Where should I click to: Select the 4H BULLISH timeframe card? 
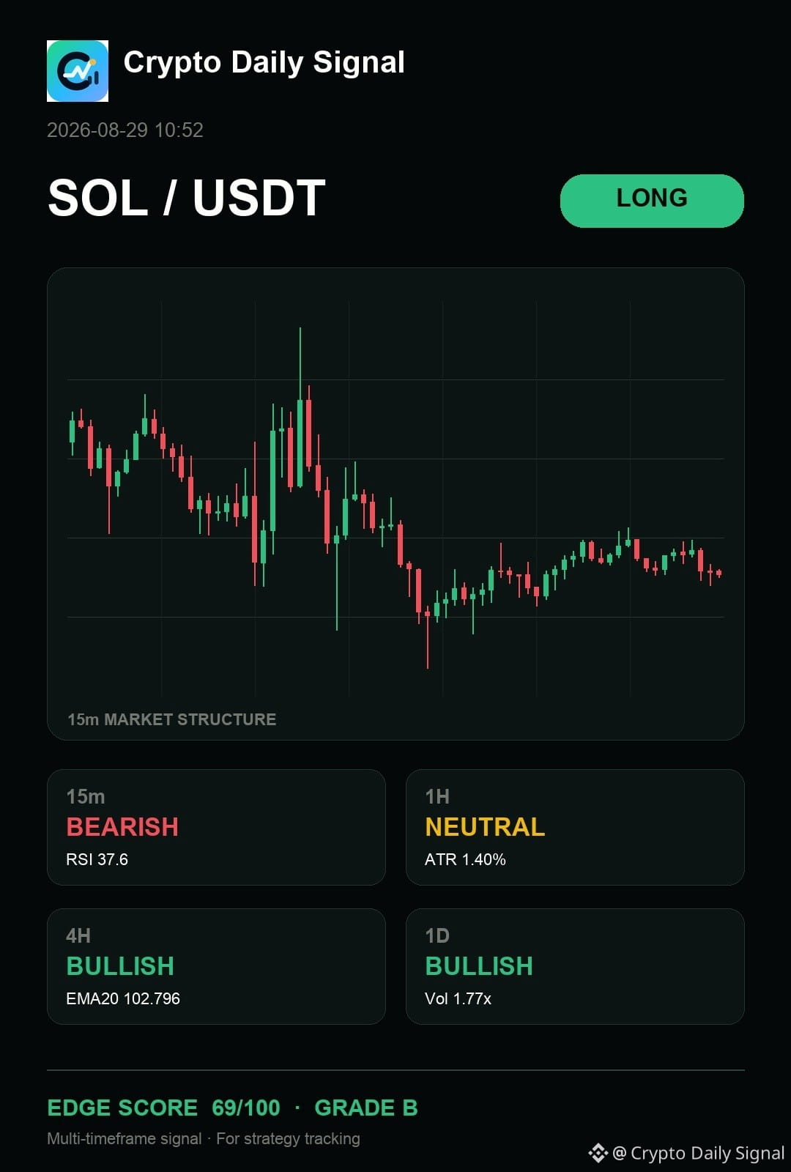[216, 966]
